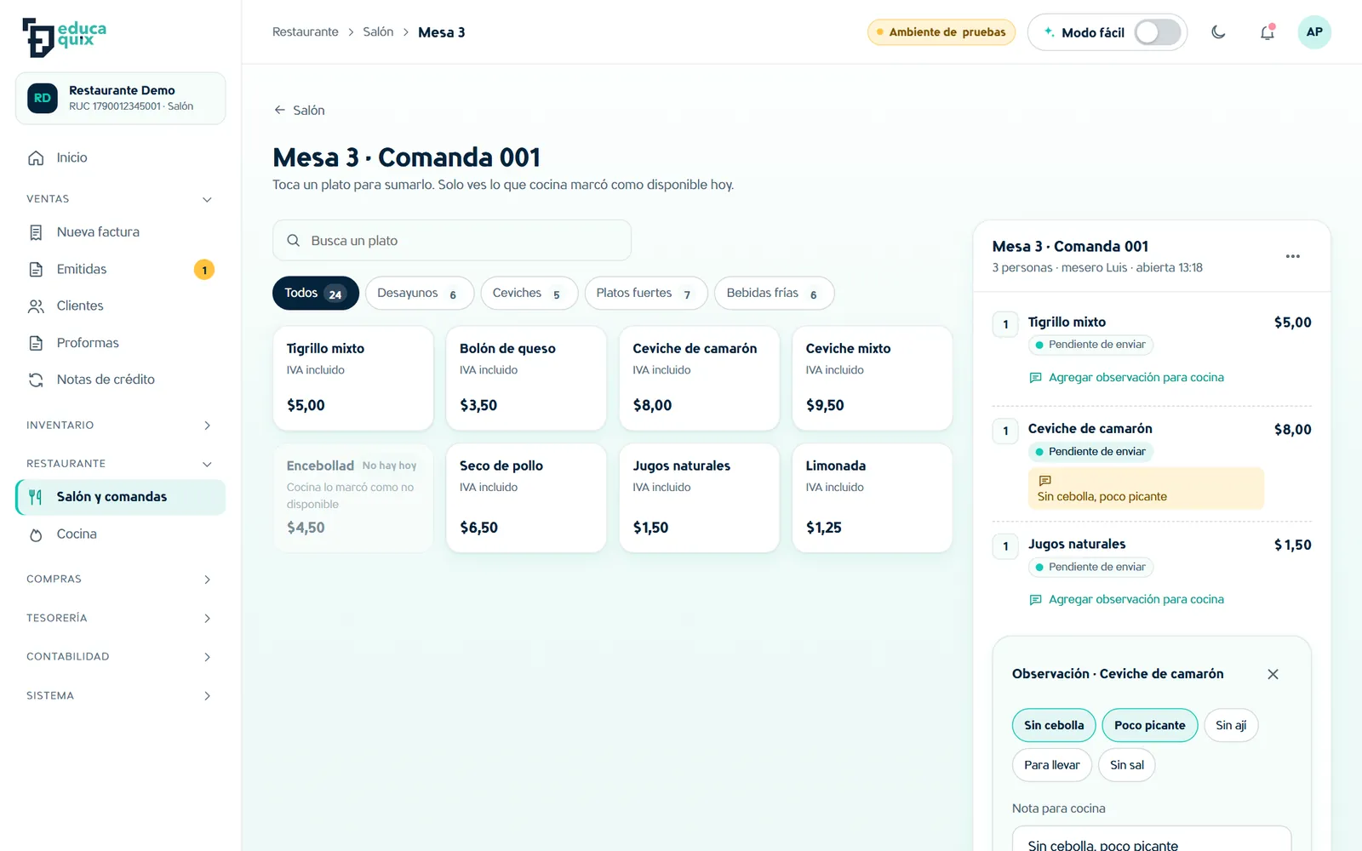Click the Busca un plato field
The image size is (1362, 851).
click(452, 241)
